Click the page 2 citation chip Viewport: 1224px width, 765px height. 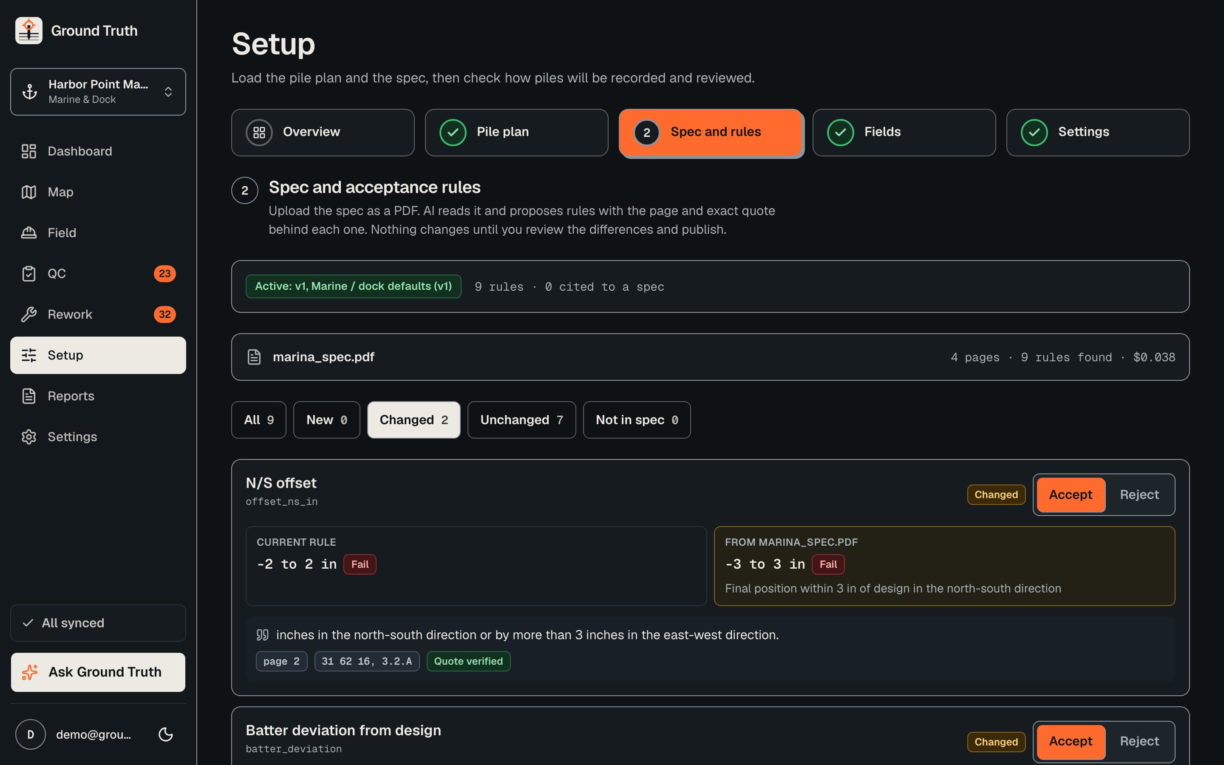pyautogui.click(x=282, y=661)
